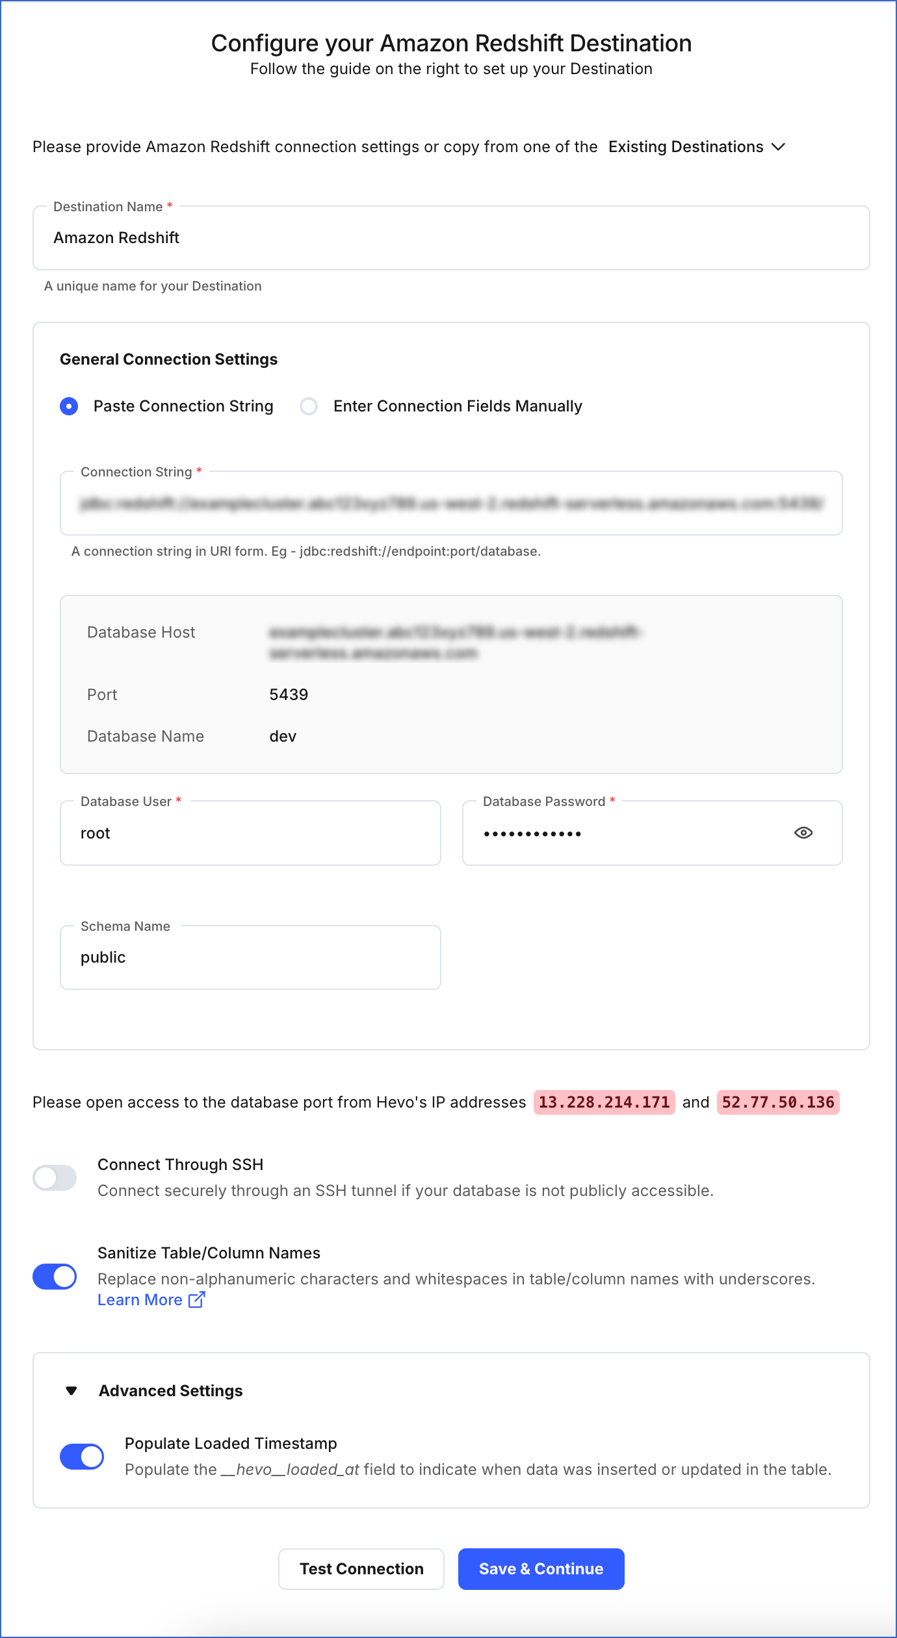
Task: Click the chevron next to Existing Destinations
Action: click(778, 147)
